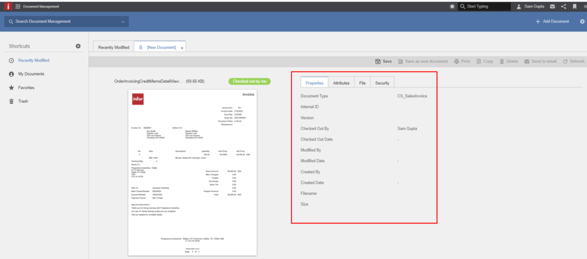Open settings gear in the blue header
Image resolution: width=587 pixels, height=259 pixels.
coord(582,22)
